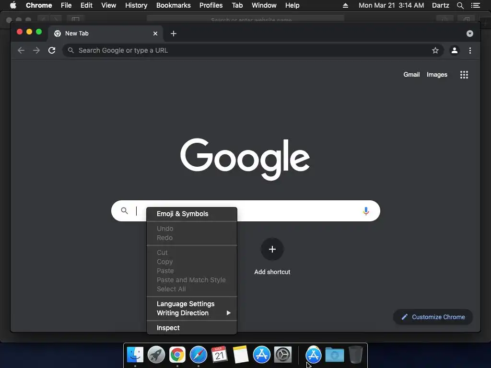Open Spotlight search in the menu bar
Viewport: 491px width, 368px height.
coord(460,5)
